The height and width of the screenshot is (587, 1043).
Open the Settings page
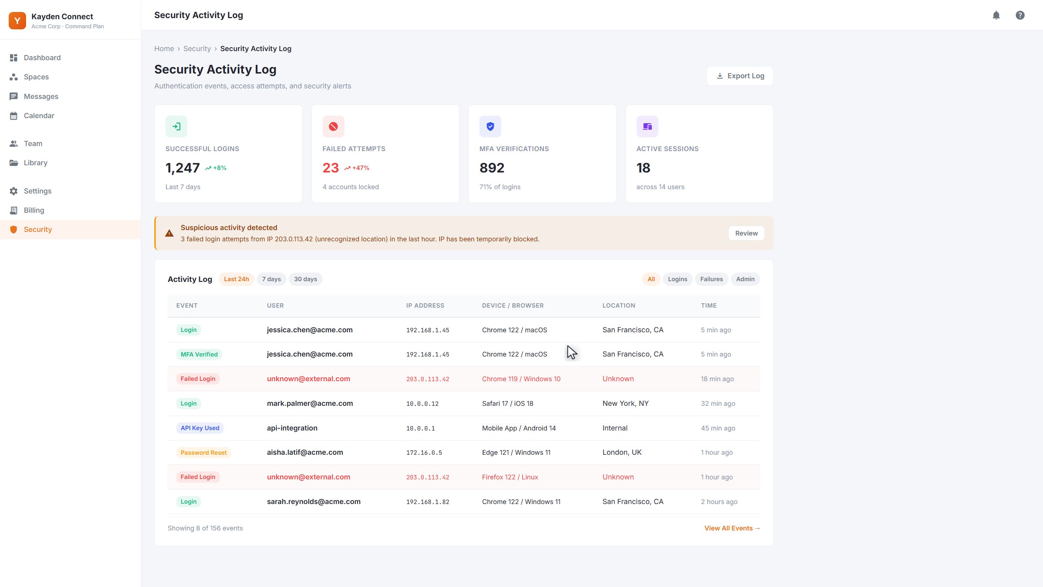tap(71, 191)
